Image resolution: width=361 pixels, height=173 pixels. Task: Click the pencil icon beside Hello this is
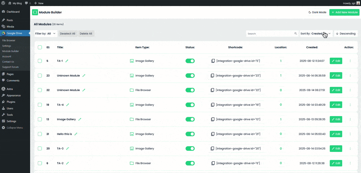coord(76,134)
